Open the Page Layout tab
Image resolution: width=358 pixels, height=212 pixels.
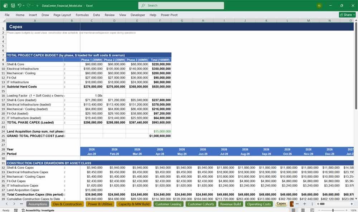[x=62, y=15]
